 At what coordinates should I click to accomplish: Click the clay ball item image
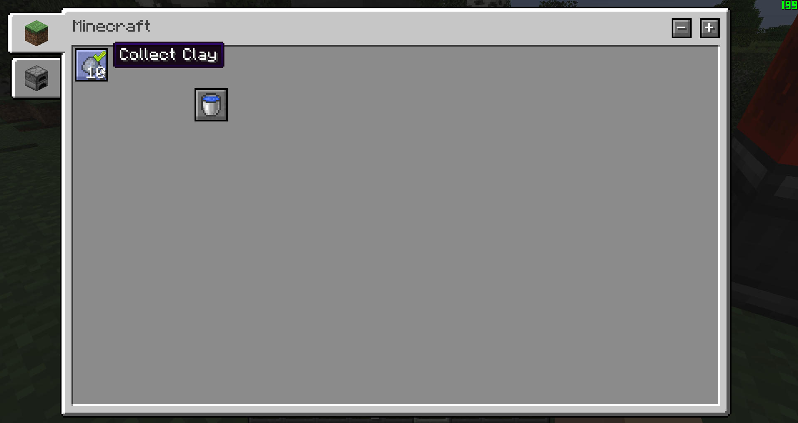click(x=90, y=65)
